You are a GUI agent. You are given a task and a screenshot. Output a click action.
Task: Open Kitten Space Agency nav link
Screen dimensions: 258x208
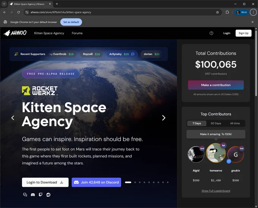pyautogui.click(x=49, y=33)
